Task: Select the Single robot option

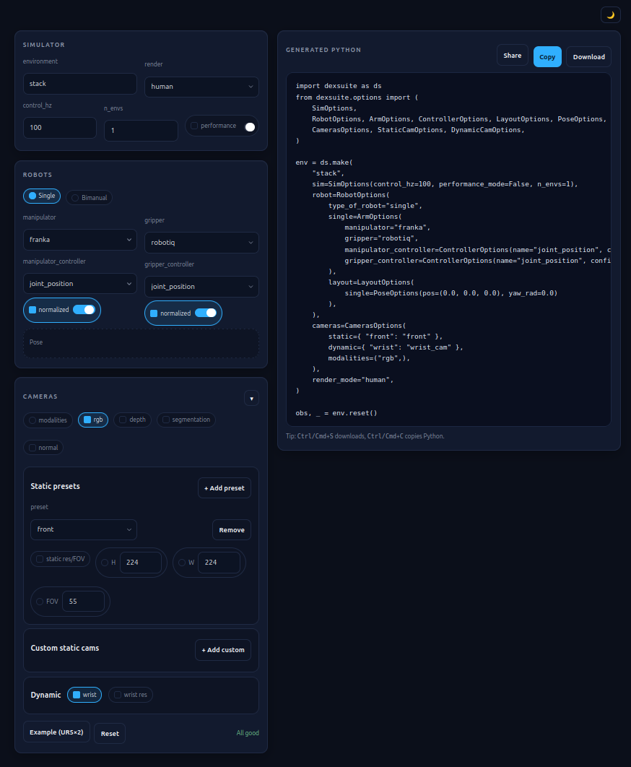Action: click(42, 196)
